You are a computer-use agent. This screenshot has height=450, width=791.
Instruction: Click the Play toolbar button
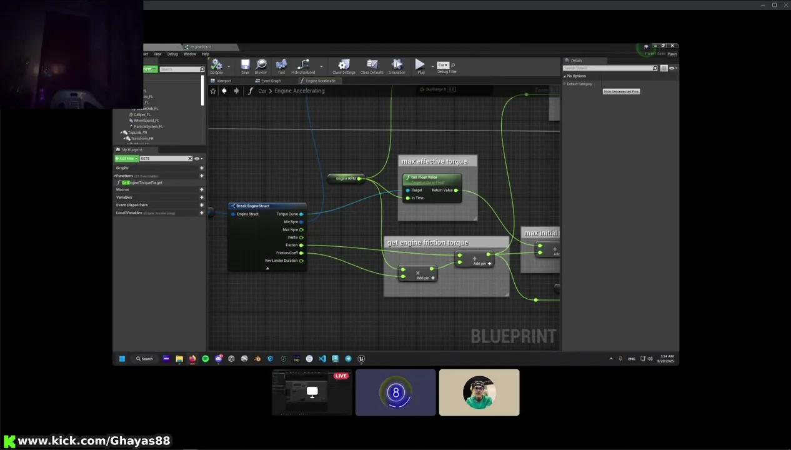[420, 66]
